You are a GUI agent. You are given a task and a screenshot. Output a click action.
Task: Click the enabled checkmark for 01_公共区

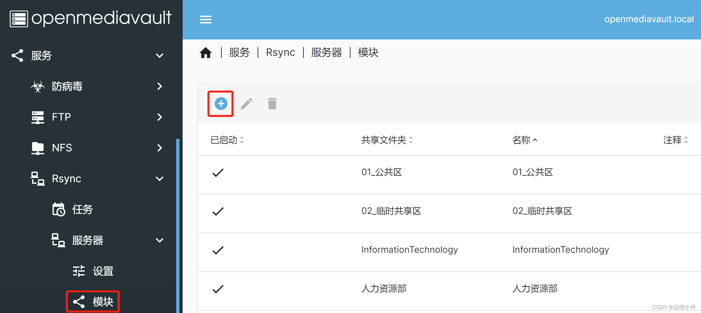tap(218, 172)
